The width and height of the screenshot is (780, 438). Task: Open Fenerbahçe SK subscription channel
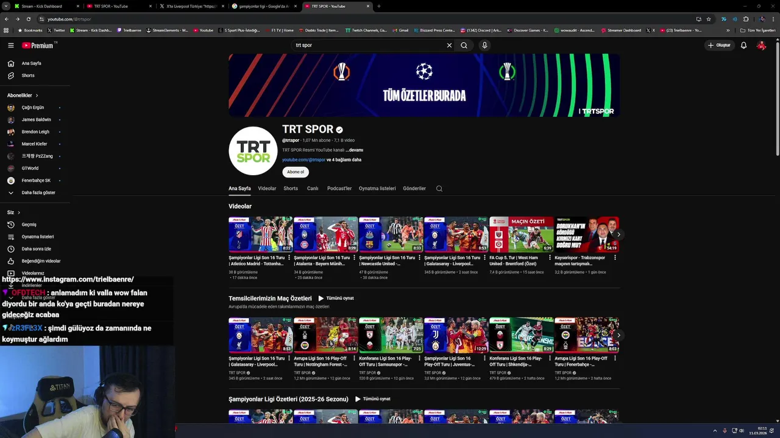(x=35, y=181)
